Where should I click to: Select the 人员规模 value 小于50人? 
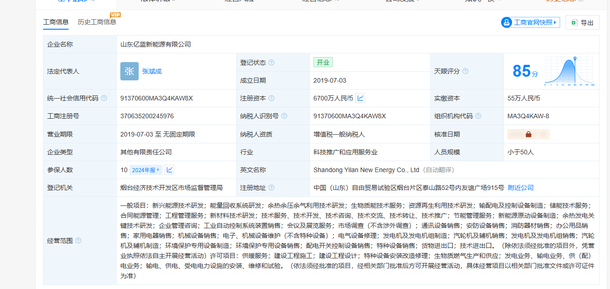[x=521, y=152]
